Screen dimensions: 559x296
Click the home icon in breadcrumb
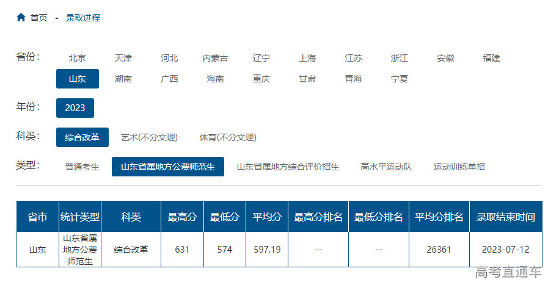coord(21,18)
